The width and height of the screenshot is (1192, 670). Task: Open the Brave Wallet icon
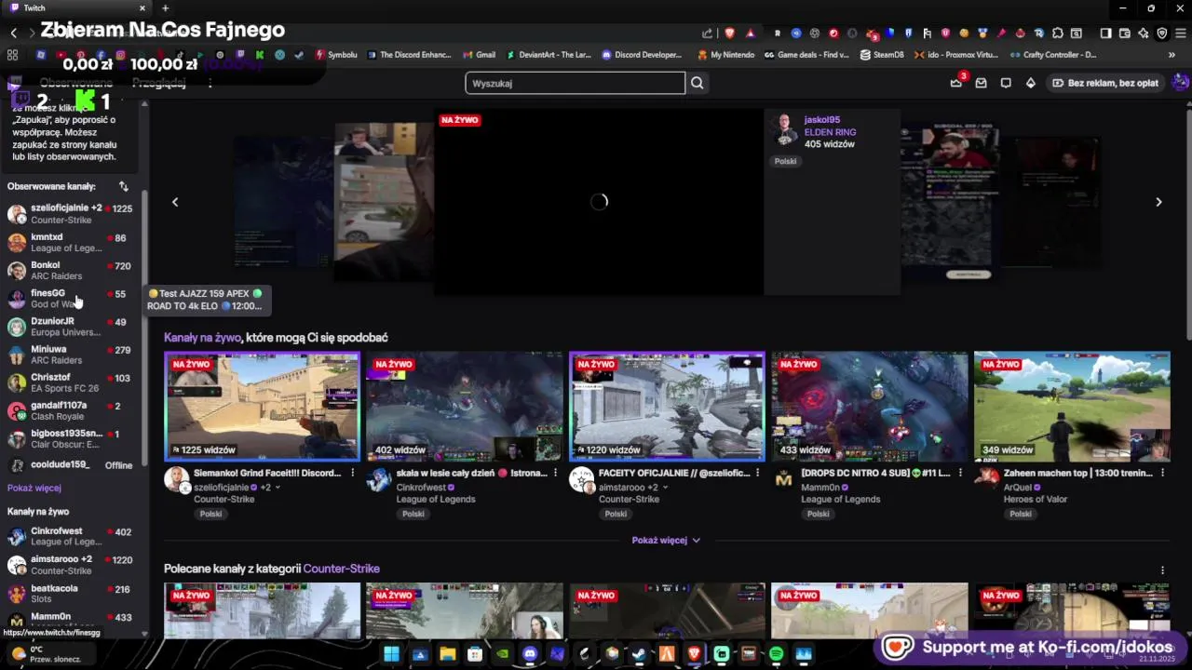click(1125, 33)
